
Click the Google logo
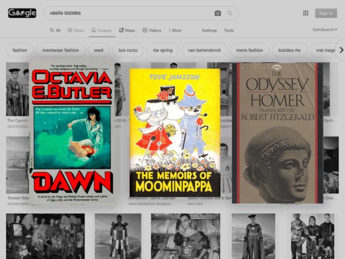[22, 13]
